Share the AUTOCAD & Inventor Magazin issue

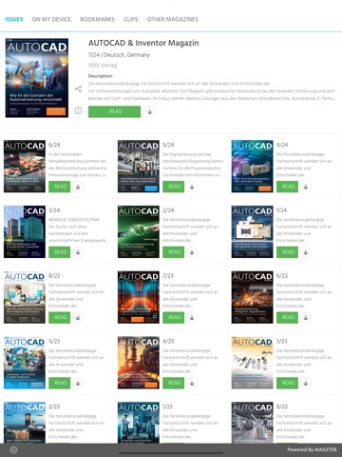pos(78,89)
